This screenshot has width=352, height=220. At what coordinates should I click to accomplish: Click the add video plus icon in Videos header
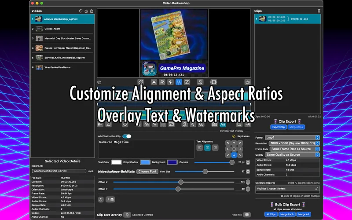pyautogui.click(x=81, y=11)
